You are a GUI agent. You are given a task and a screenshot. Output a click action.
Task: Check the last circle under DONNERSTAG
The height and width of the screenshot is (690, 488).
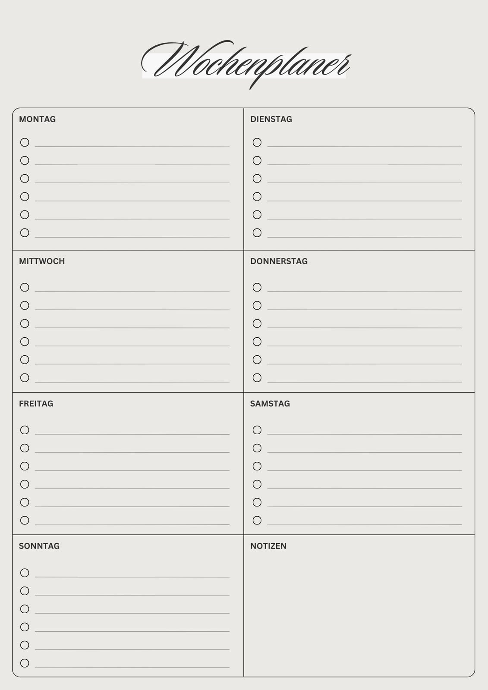(257, 378)
